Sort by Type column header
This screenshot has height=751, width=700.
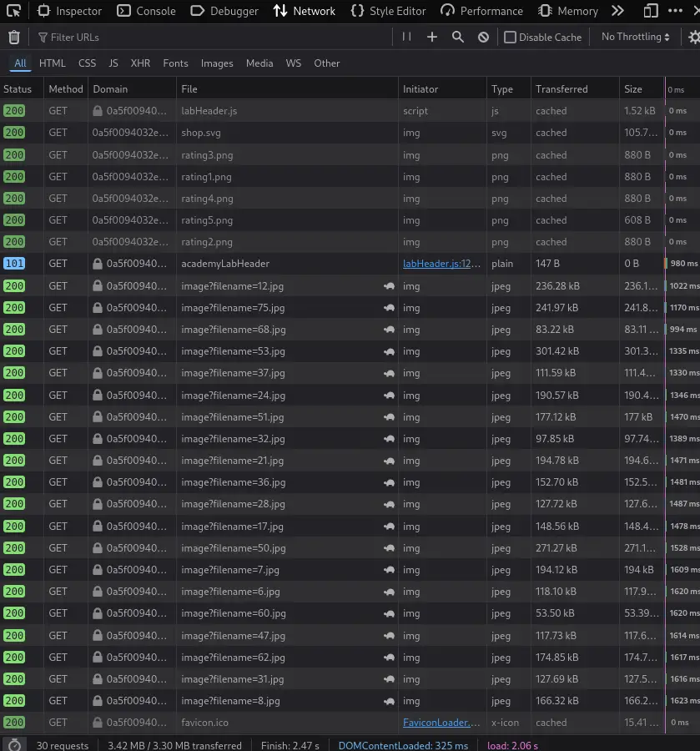click(509, 89)
